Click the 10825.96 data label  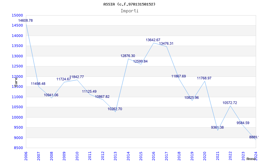click(x=192, y=98)
